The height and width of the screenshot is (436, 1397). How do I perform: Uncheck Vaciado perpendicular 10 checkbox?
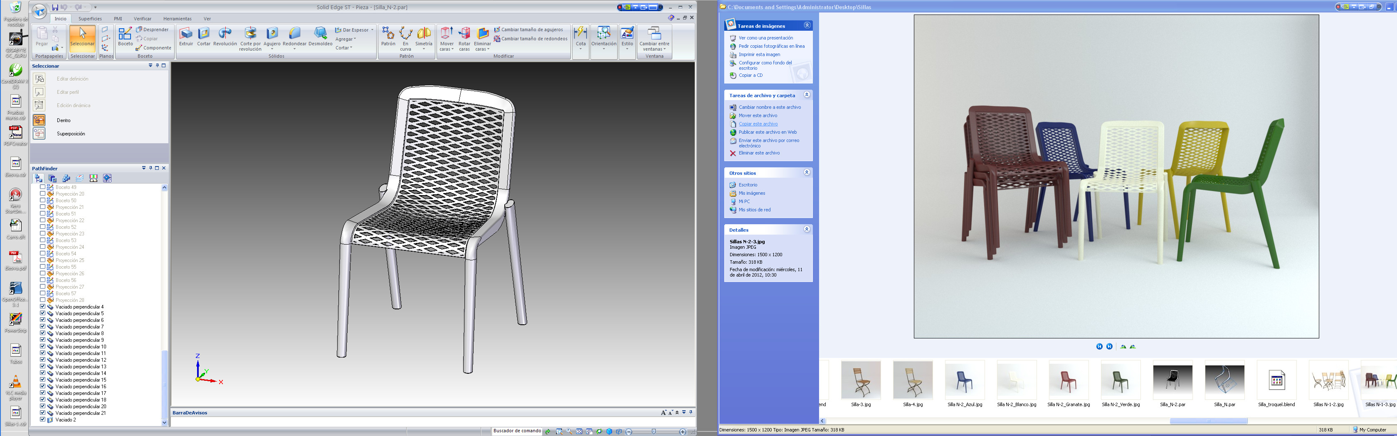(x=43, y=347)
